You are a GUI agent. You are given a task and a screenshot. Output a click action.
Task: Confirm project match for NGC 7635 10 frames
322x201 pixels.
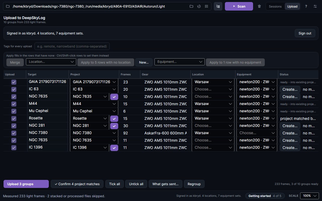click(x=114, y=97)
